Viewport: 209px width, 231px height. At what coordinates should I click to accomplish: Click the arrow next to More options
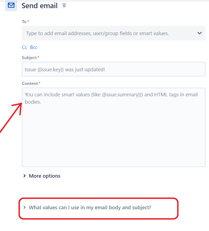point(24,176)
